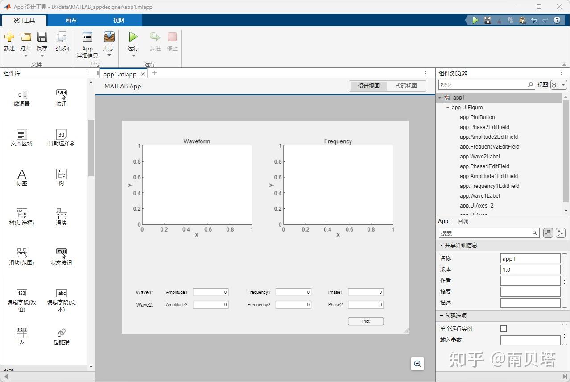Click the Plot button on the app canvas
Image resolution: width=570 pixels, height=382 pixels.
(365, 321)
